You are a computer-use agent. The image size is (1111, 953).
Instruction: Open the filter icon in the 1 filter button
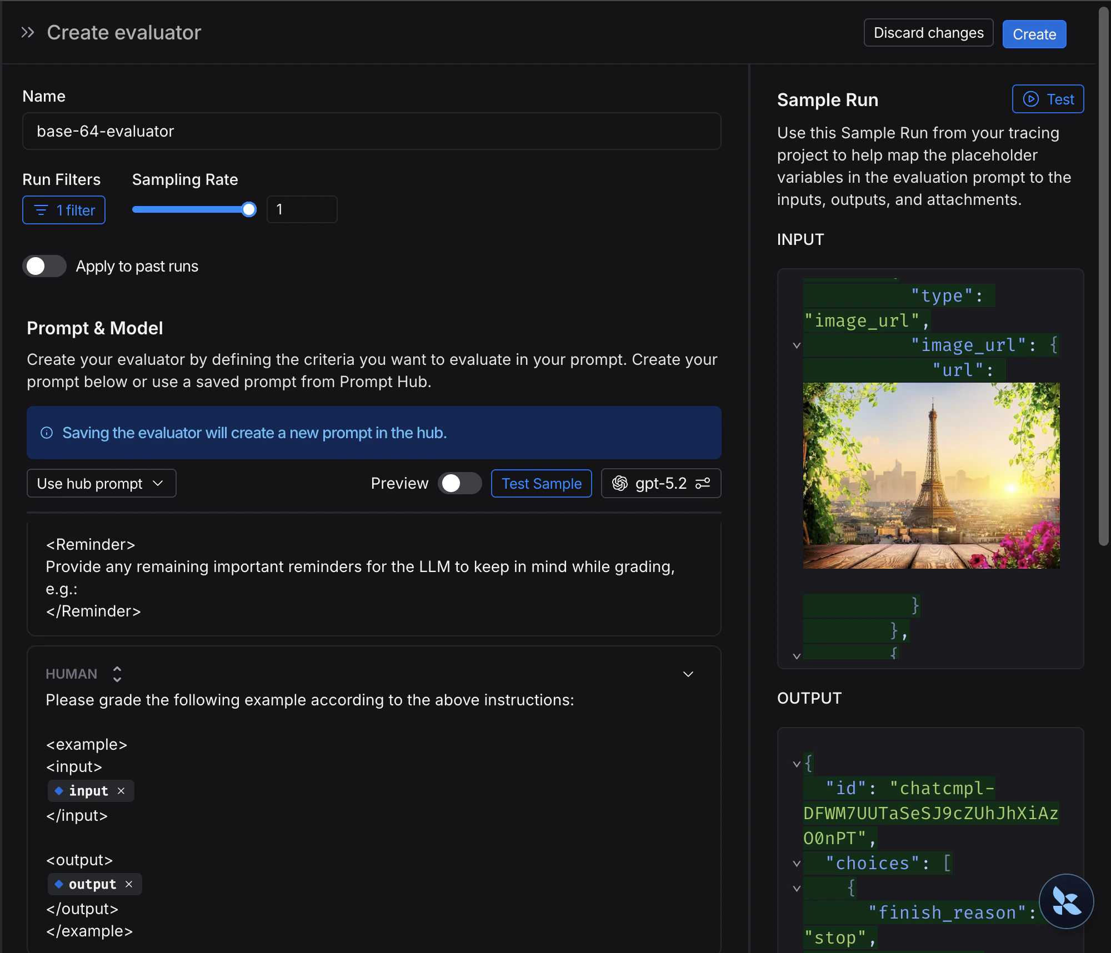(42, 210)
